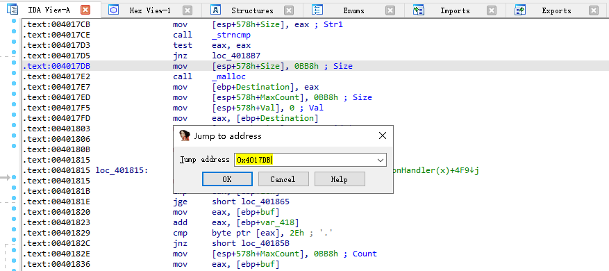Click mov [ebp+Destination], eax line

[x=245, y=87]
